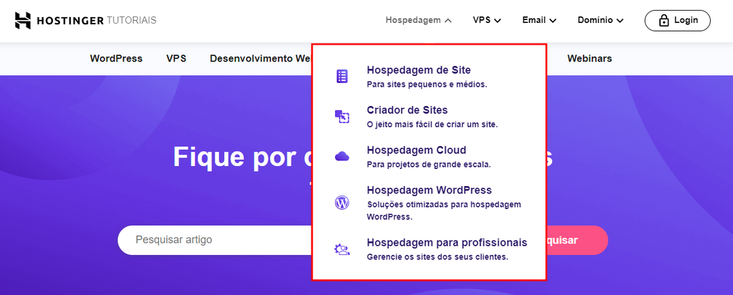Click the Criador de Sites icon
The width and height of the screenshot is (733, 295).
point(342,117)
